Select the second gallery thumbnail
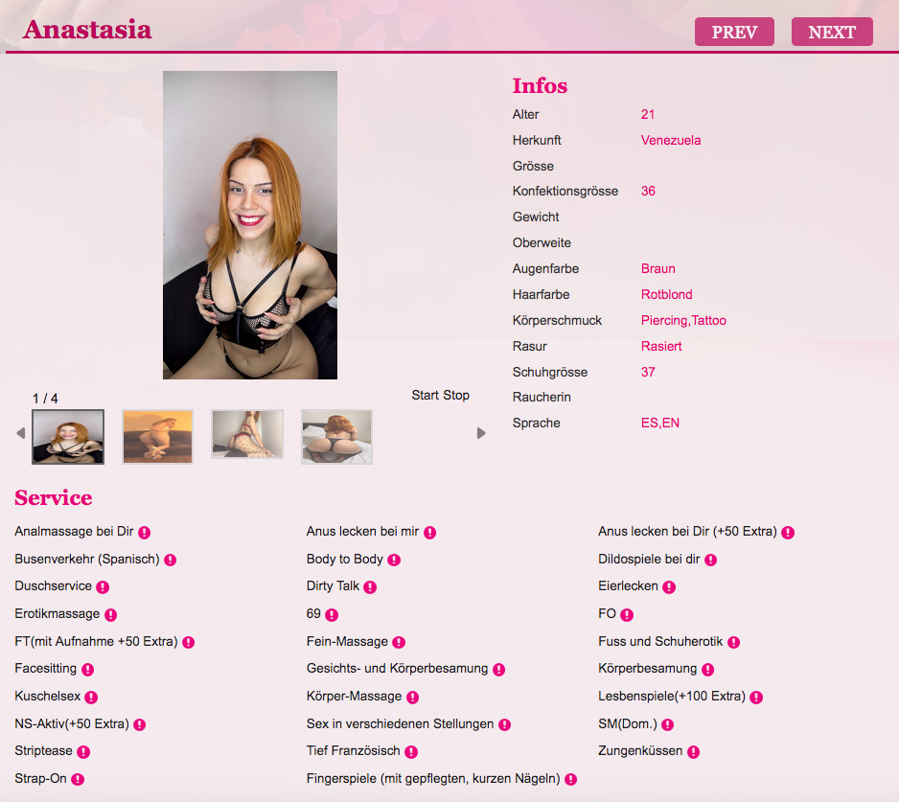Screen dimensions: 899x802 [158, 437]
